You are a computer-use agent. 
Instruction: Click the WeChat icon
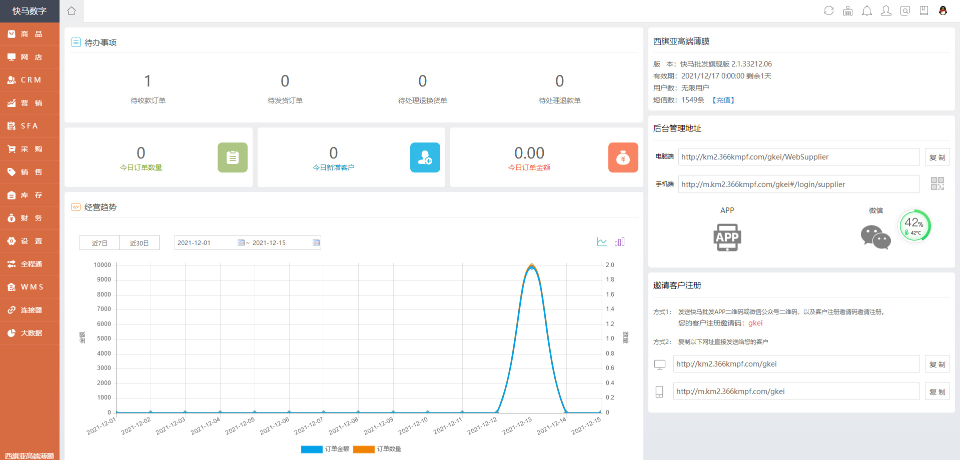point(875,237)
